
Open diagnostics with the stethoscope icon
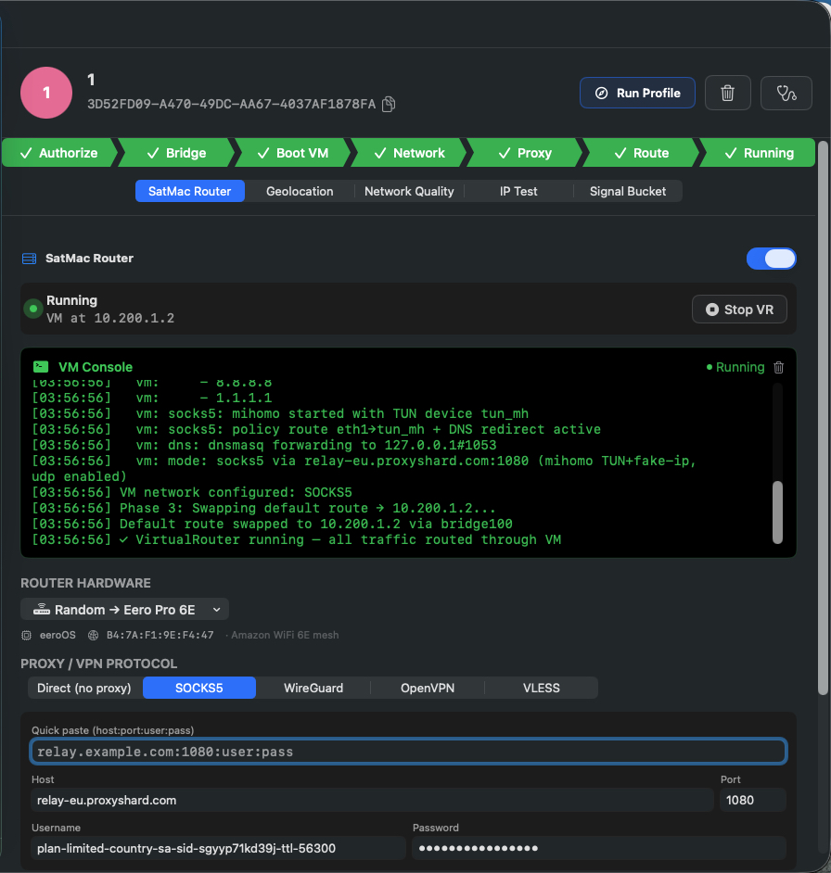pyautogui.click(x=786, y=93)
